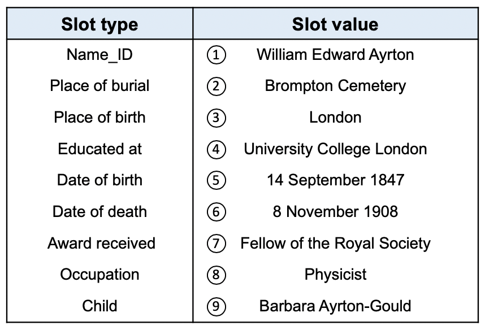Viewport: 485px width, 330px height.
Task: Click the circled number 9 icon
Action: [x=216, y=306]
